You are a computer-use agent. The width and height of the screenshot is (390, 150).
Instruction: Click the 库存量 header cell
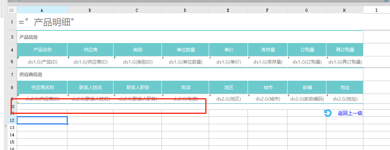[x=268, y=50]
